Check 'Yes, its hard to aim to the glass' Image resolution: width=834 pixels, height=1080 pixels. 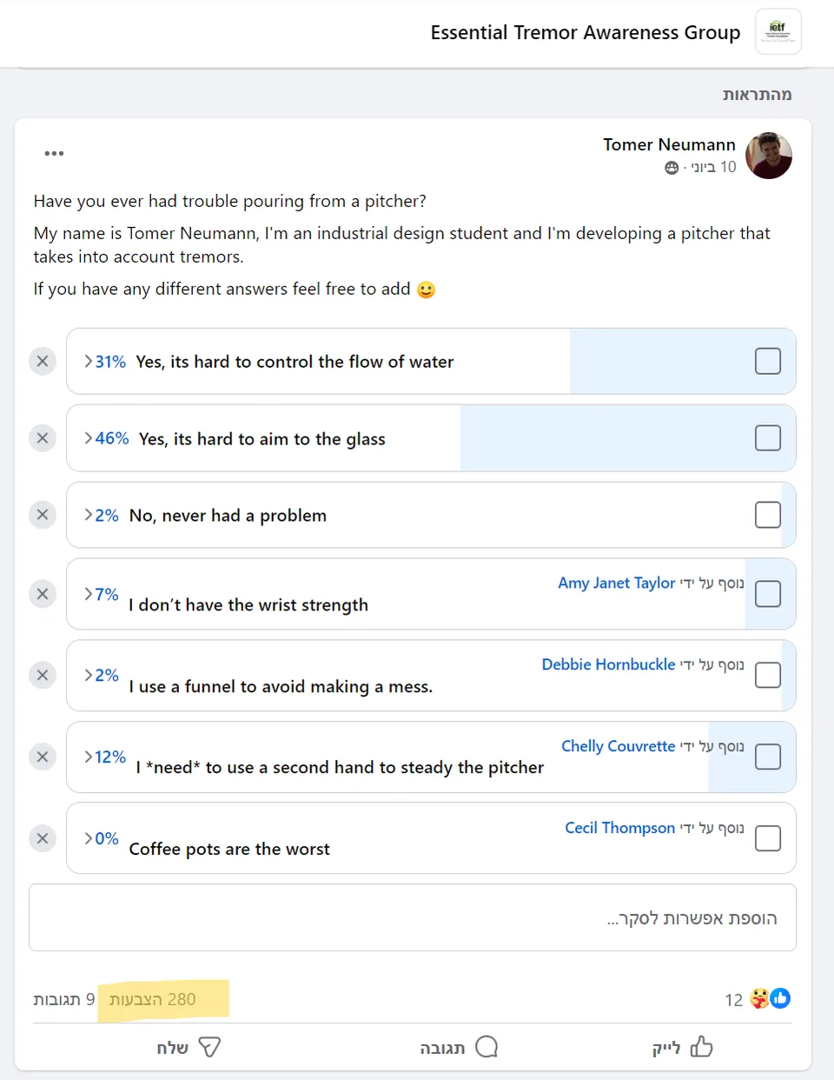[768, 438]
